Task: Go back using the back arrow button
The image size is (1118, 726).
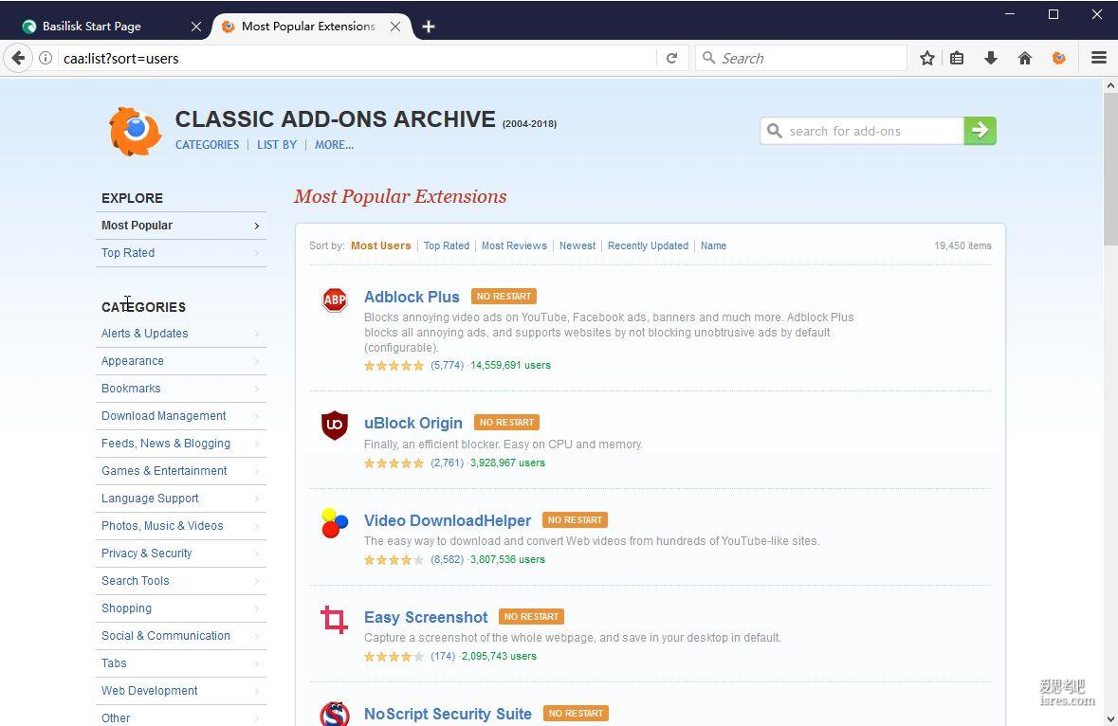Action: pyautogui.click(x=19, y=58)
